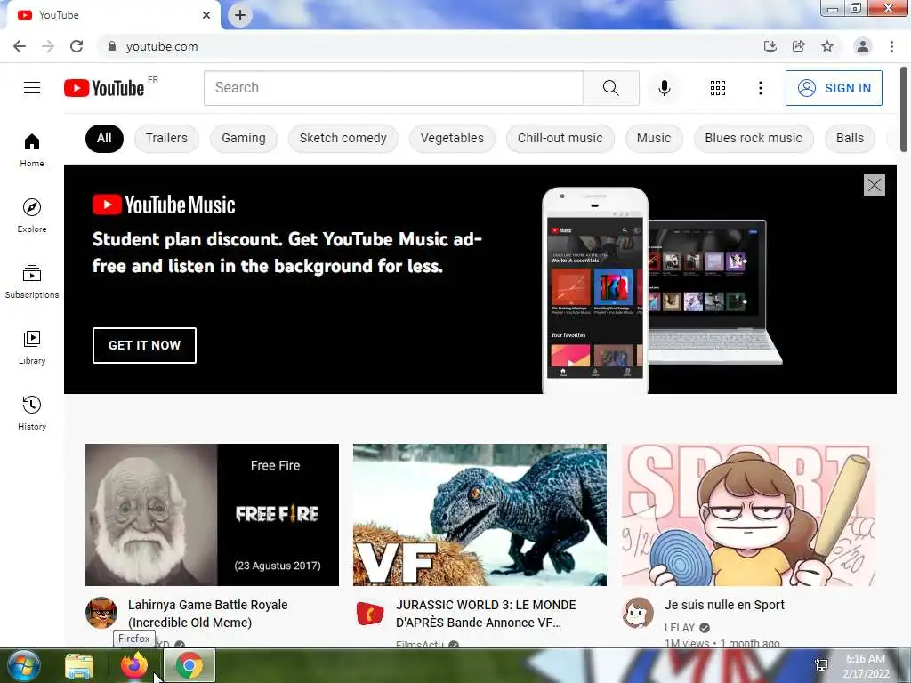Open a new browser tab
Viewport: 911px width, 683px height.
coord(240,15)
